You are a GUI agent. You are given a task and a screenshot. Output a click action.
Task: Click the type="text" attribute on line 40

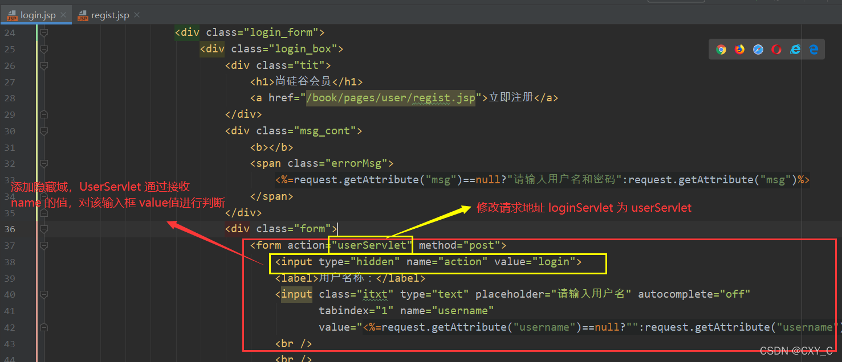pyautogui.click(x=434, y=294)
